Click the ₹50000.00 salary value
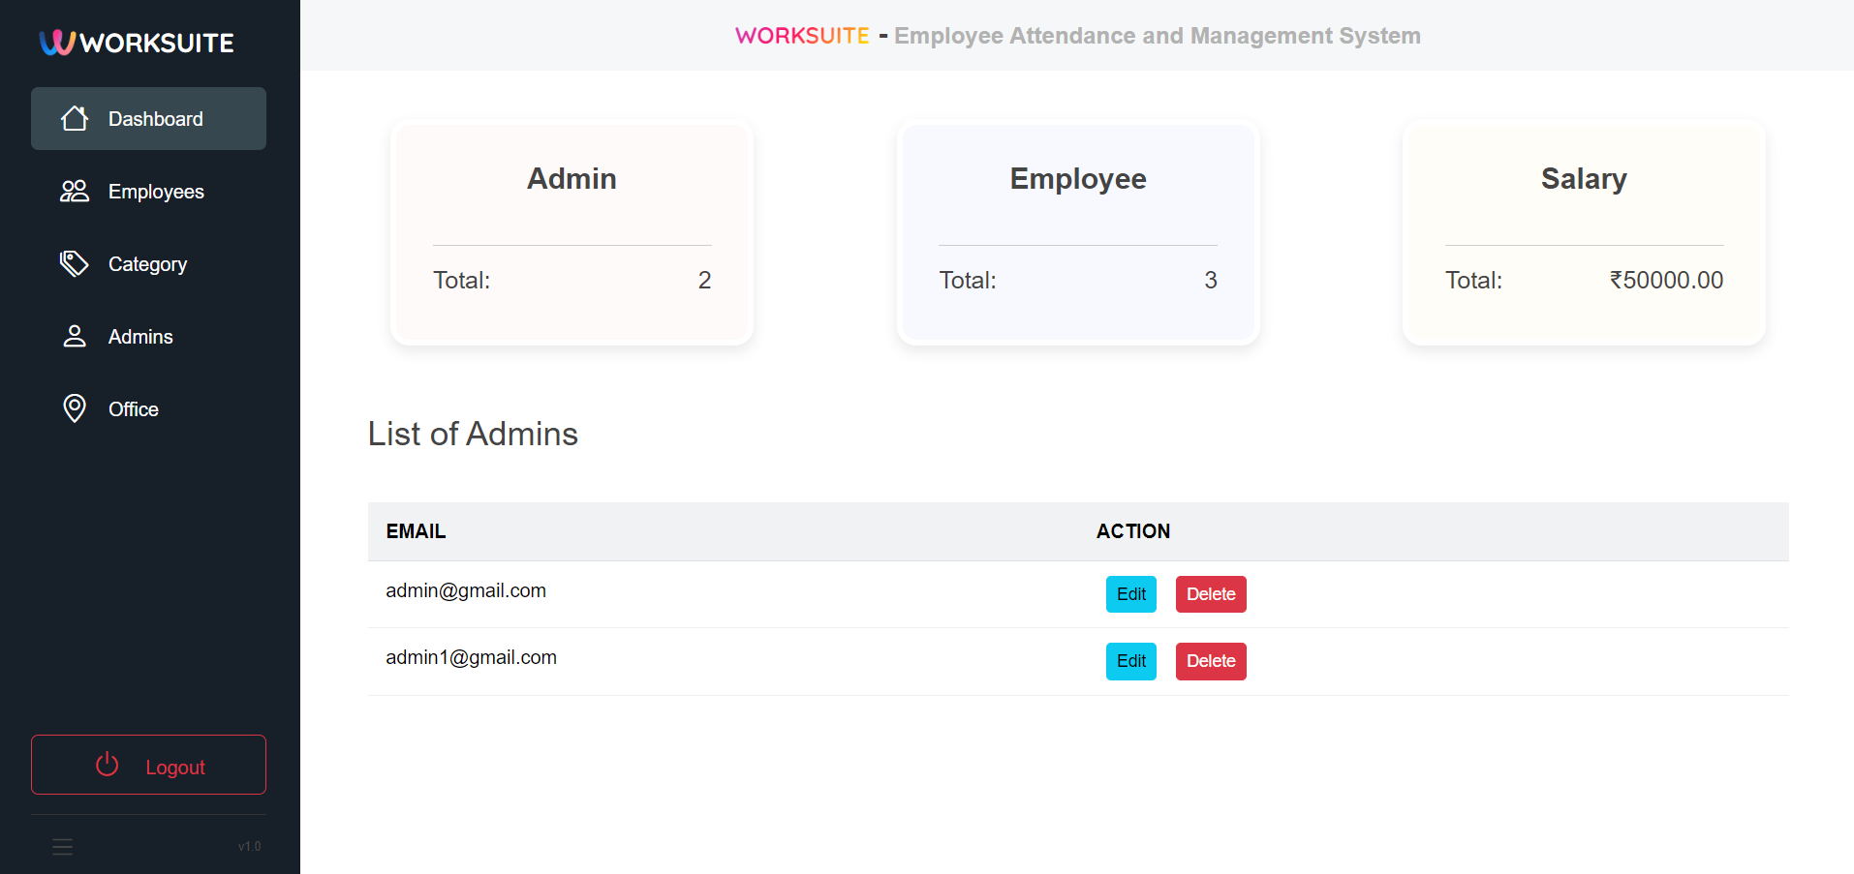The width and height of the screenshot is (1854, 874). [x=1666, y=280]
